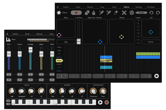The width and height of the screenshot is (166, 110).
Task: Click the undo arrow
Action: point(151,13)
